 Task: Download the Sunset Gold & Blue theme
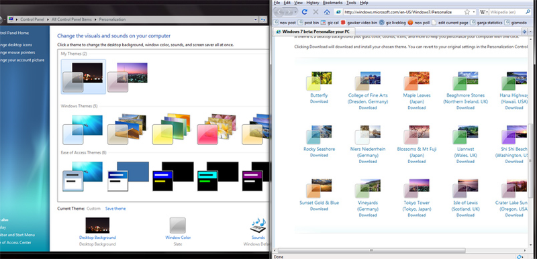319,209
